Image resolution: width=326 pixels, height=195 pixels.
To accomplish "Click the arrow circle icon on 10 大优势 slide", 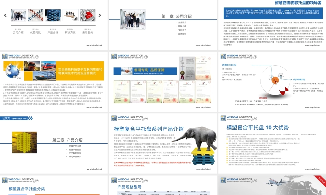I will click(x=255, y=119).
